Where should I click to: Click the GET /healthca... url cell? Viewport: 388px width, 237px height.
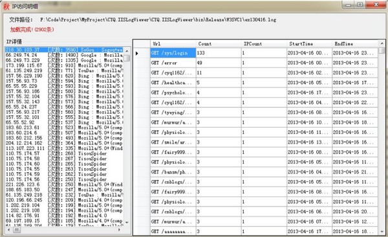[x=173, y=83]
